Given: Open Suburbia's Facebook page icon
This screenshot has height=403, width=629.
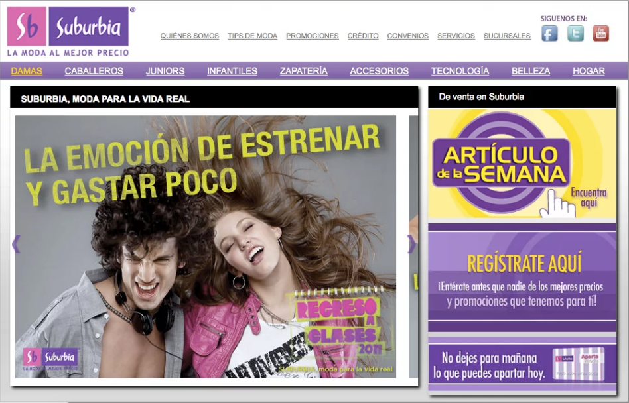Looking at the screenshot, I should [549, 33].
